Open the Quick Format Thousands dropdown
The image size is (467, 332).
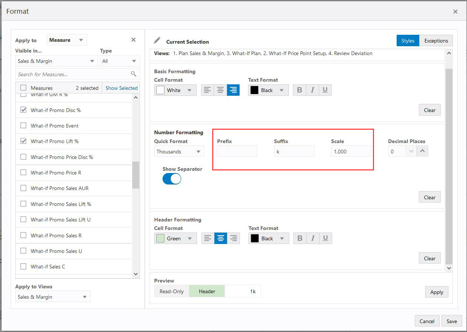point(179,152)
